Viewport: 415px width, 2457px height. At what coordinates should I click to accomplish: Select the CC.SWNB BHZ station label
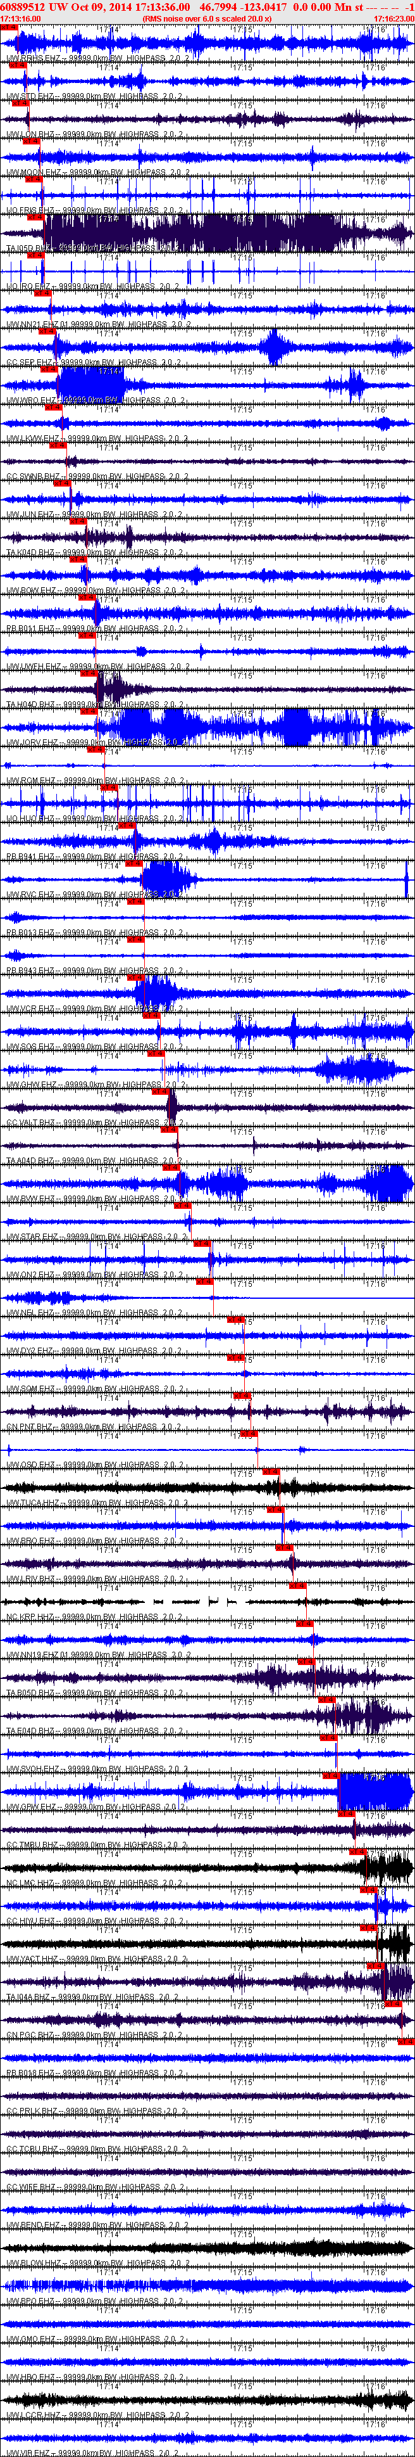coord(97,477)
